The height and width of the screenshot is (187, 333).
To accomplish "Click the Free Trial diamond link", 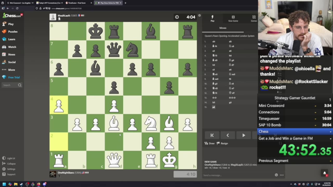I will coord(11,77).
